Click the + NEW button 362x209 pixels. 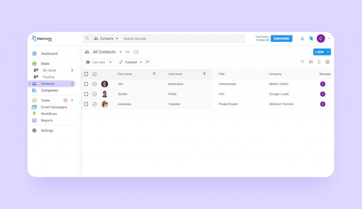[x=320, y=52]
